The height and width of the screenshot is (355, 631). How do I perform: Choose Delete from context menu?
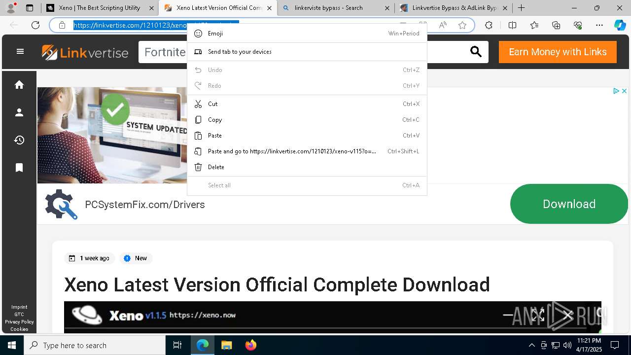coord(307,167)
